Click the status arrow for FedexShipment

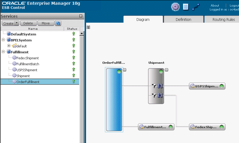[x=74, y=57]
